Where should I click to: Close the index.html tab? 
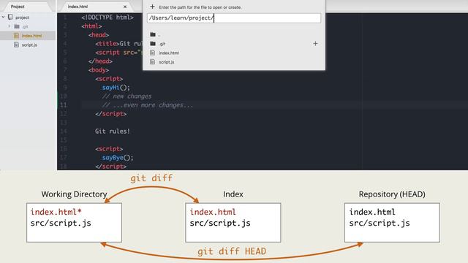[125, 7]
